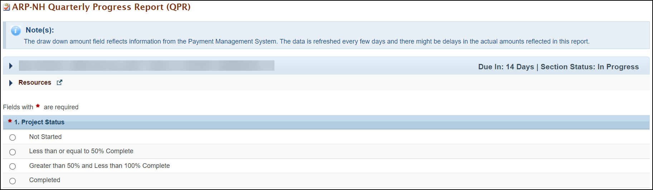Click the Resources label
653x190 pixels.
(x=35, y=82)
